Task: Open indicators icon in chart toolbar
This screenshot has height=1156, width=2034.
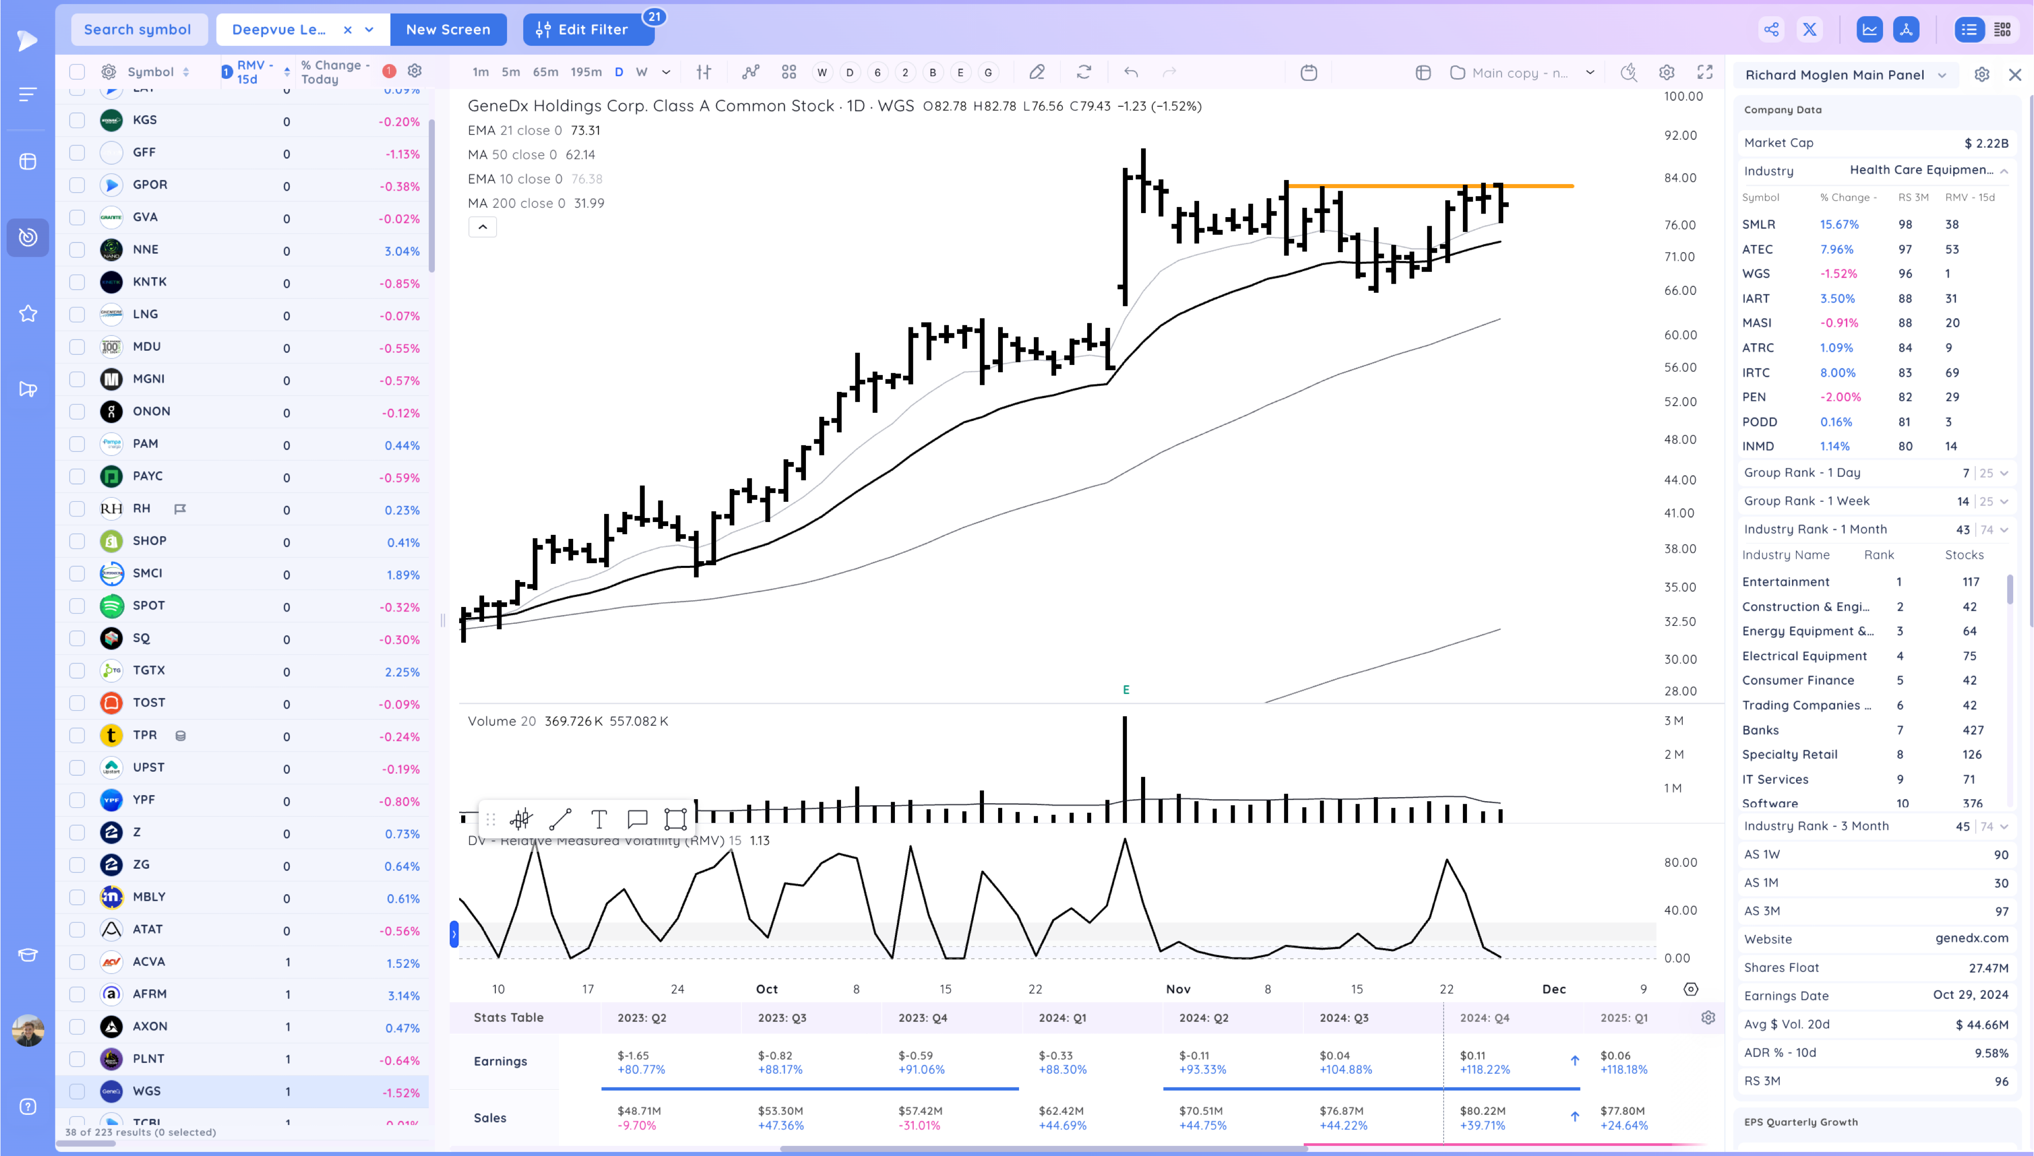Action: (750, 72)
